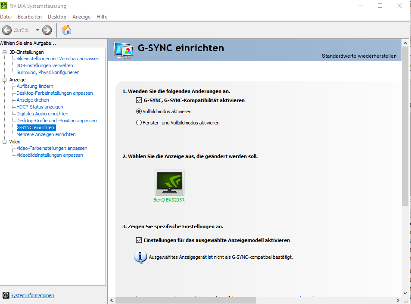This screenshot has width=411, height=304.
Task: Open Desktop-Farbeinstellungen anpassen
Action: coord(55,93)
